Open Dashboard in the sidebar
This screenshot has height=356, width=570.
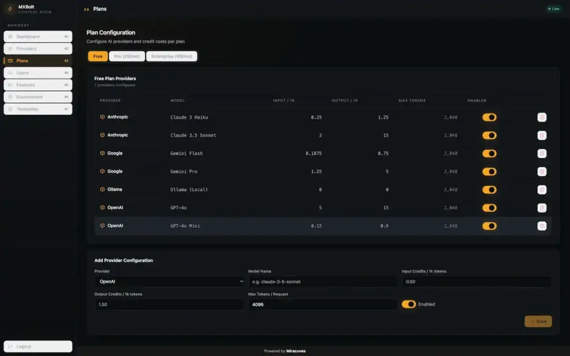tap(38, 37)
